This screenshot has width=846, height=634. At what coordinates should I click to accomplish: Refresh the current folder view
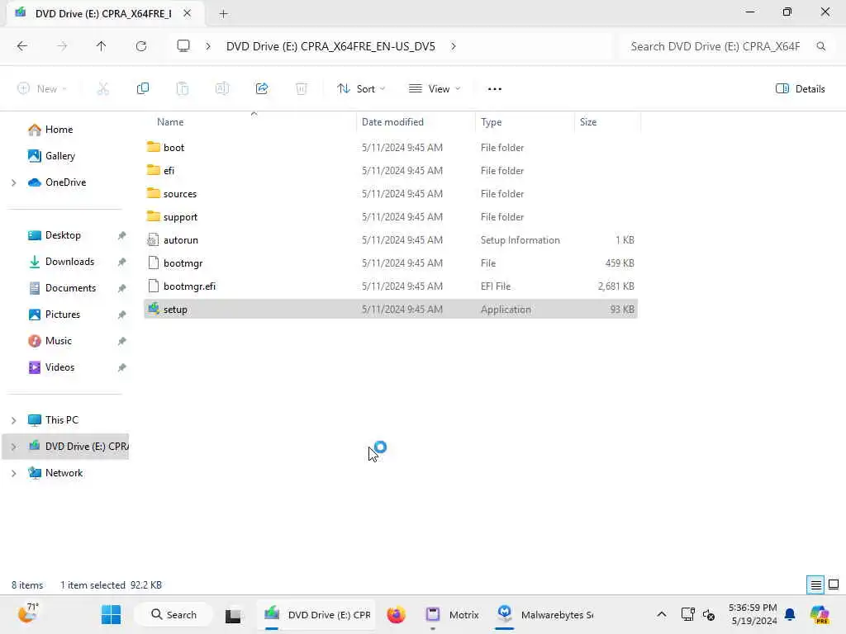click(141, 46)
